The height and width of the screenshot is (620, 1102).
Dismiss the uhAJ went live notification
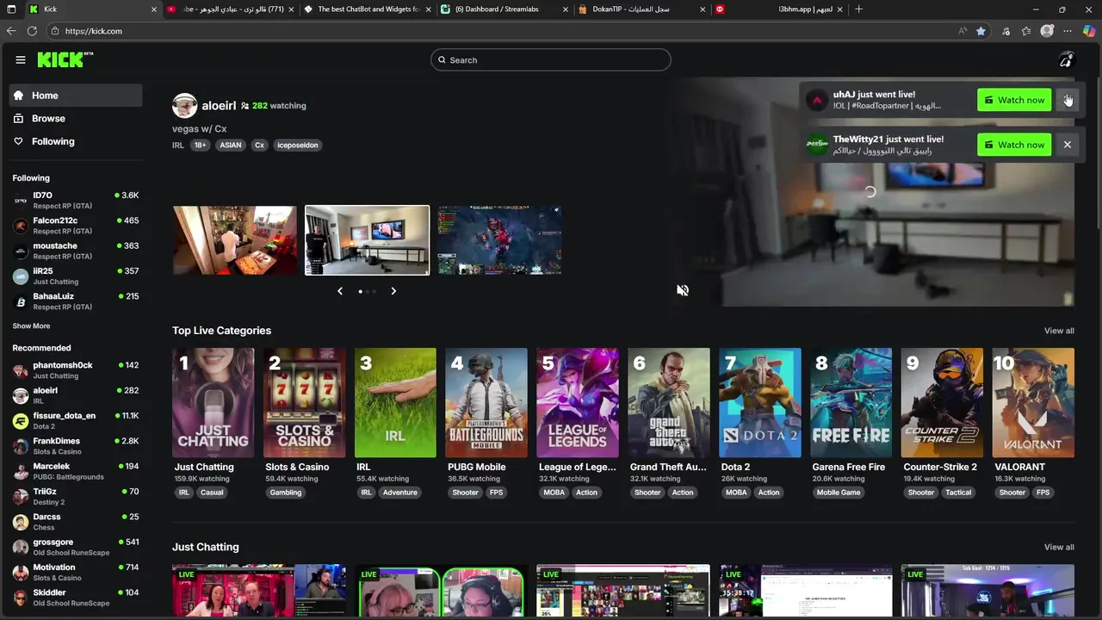click(x=1068, y=100)
